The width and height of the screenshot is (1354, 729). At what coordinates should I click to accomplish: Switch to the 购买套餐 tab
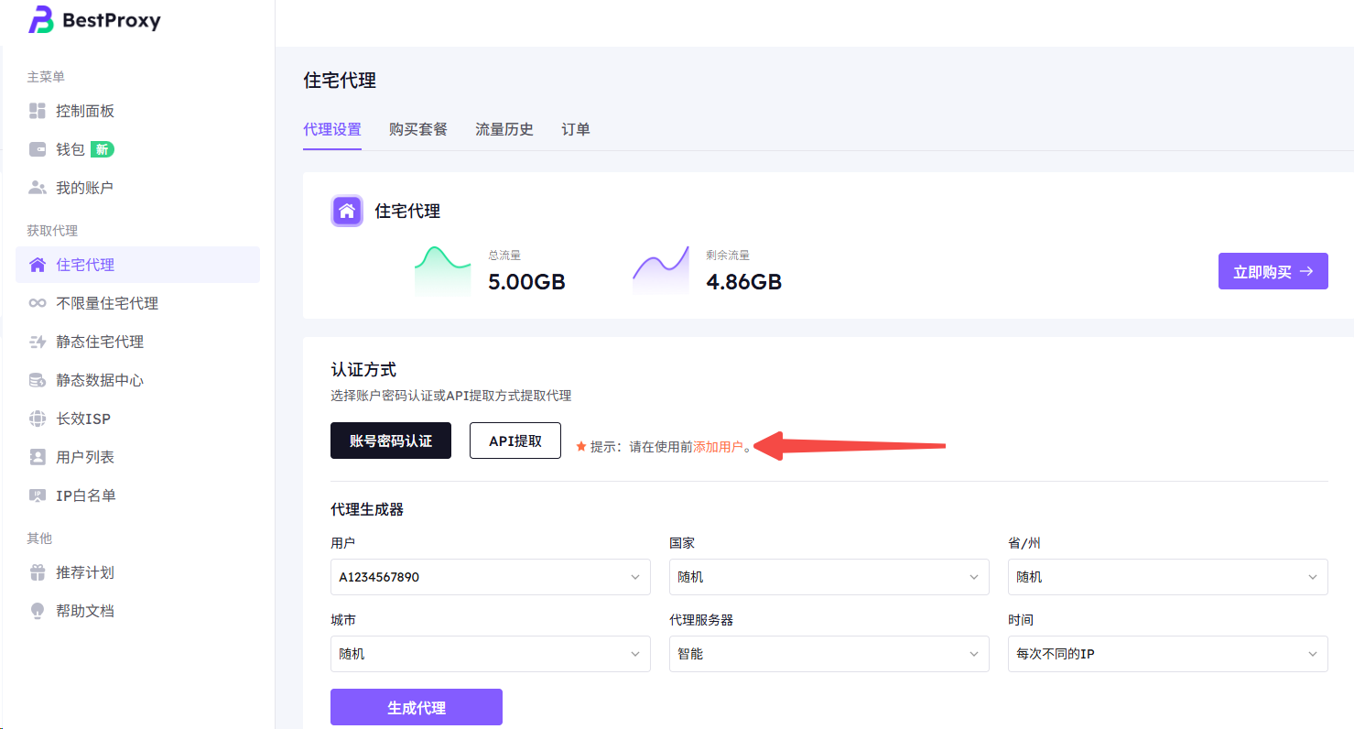tap(417, 129)
